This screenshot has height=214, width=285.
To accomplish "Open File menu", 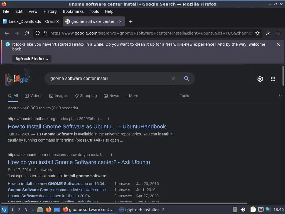I will (6, 11).
